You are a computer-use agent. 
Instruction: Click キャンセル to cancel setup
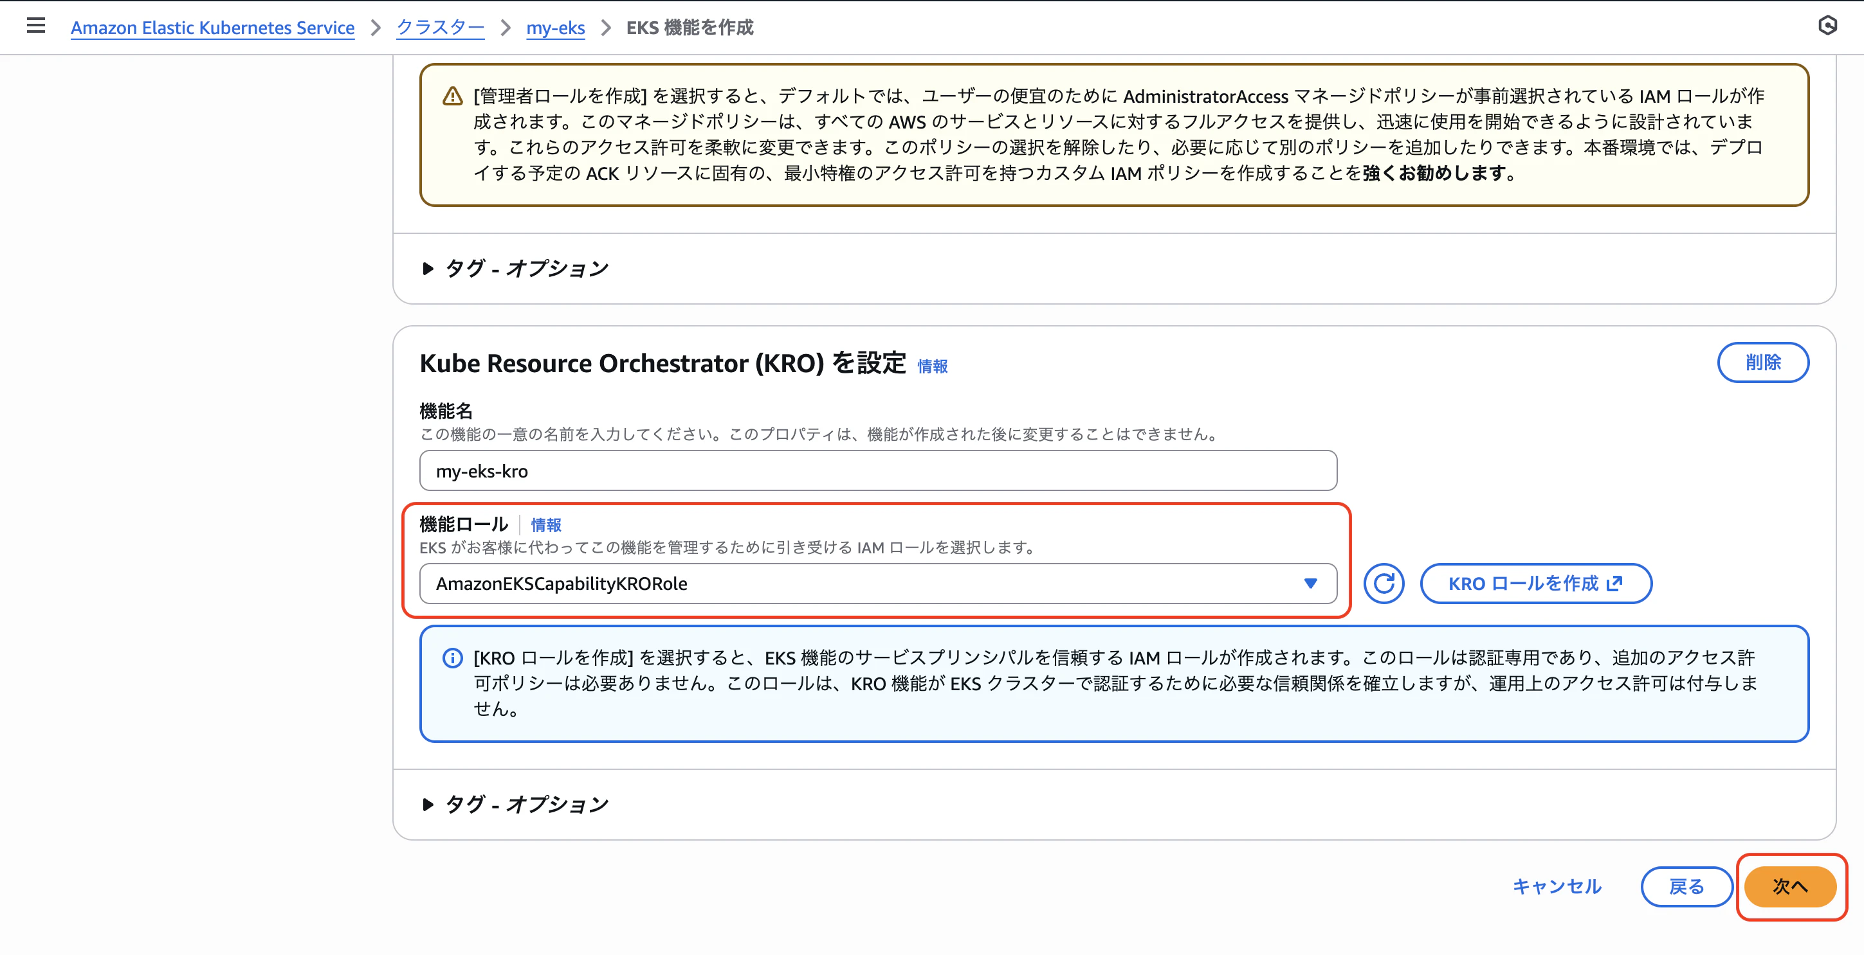click(1557, 887)
